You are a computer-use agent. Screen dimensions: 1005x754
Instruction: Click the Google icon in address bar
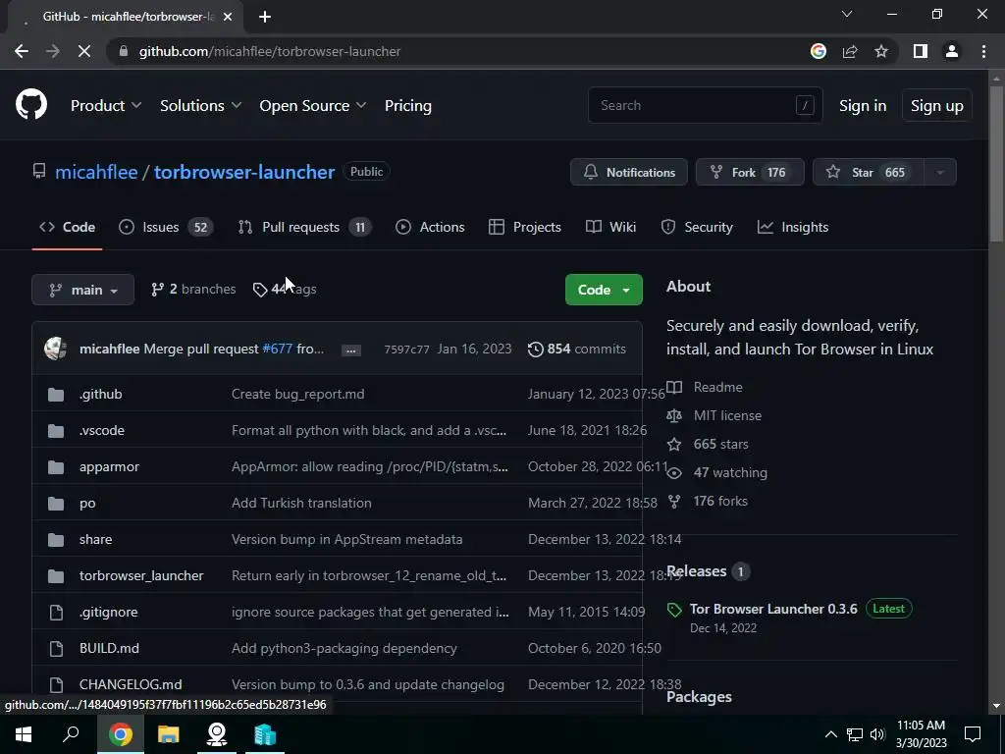tap(818, 51)
